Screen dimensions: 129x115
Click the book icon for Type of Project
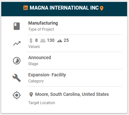[17, 26]
